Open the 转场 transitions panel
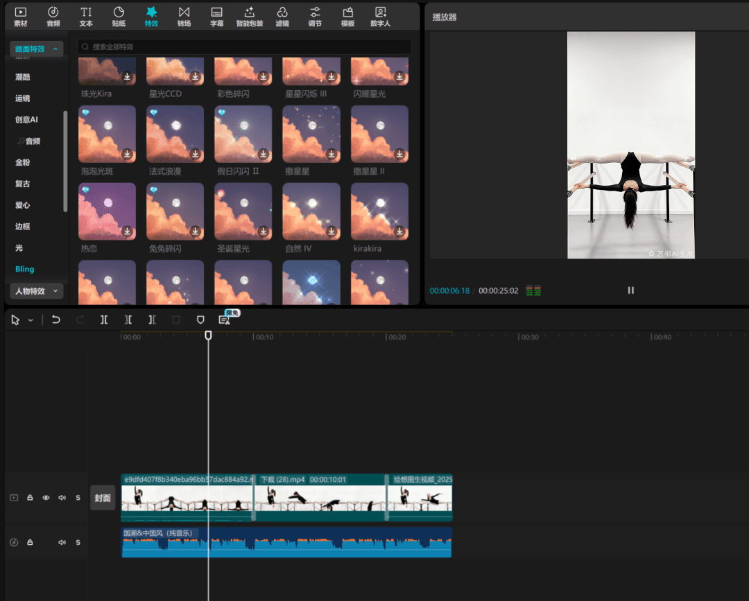This screenshot has height=601, width=749. (x=184, y=17)
